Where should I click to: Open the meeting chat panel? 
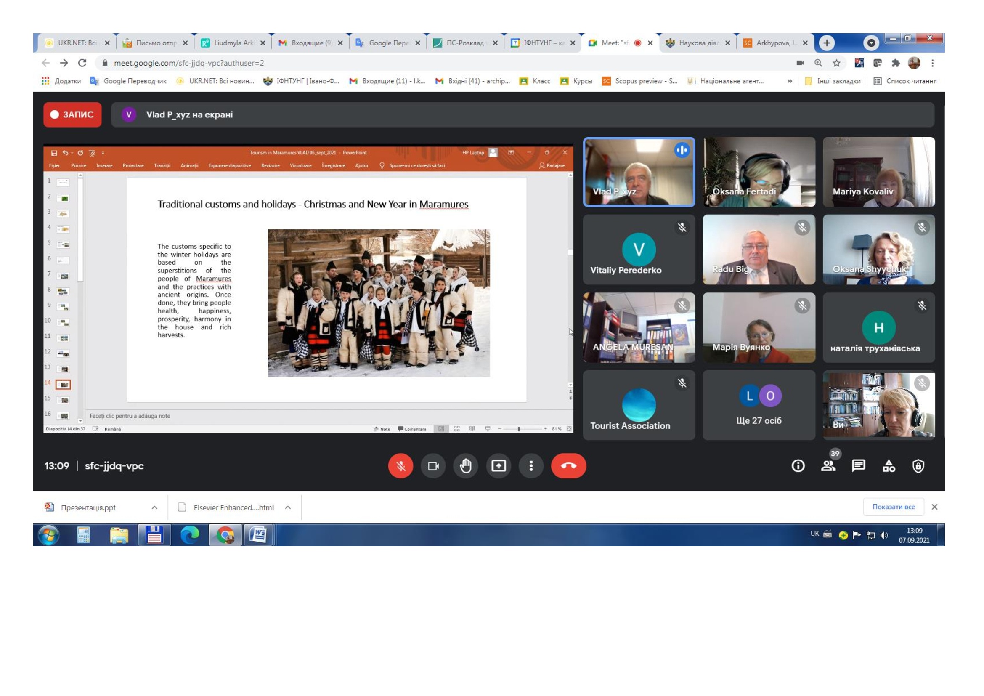click(859, 466)
